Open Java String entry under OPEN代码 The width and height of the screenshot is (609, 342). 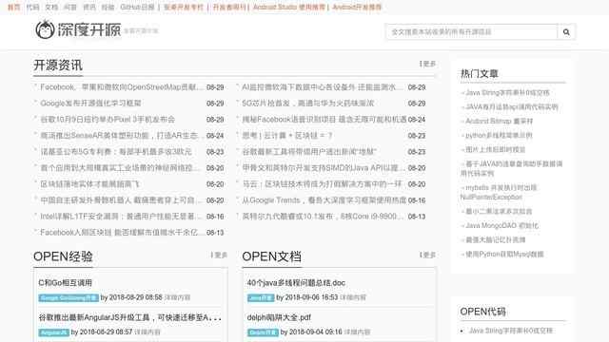510,331
